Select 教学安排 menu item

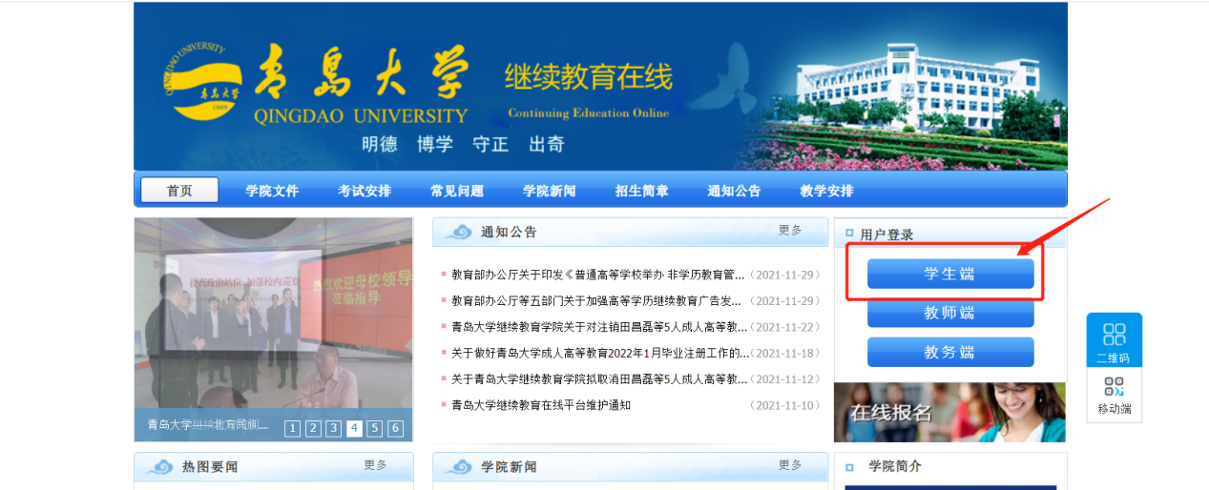click(827, 191)
